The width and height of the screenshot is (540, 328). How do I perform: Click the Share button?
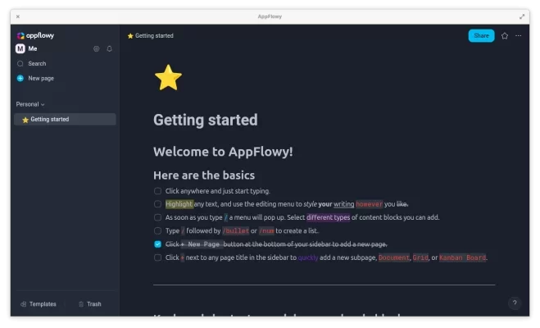[x=481, y=36]
